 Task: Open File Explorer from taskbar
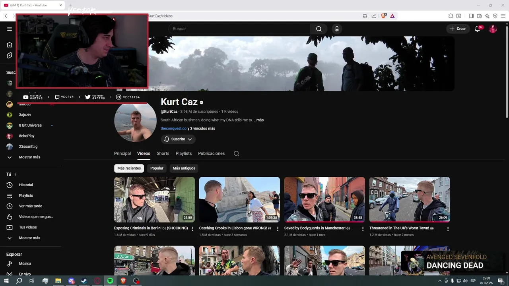pyautogui.click(x=58, y=281)
